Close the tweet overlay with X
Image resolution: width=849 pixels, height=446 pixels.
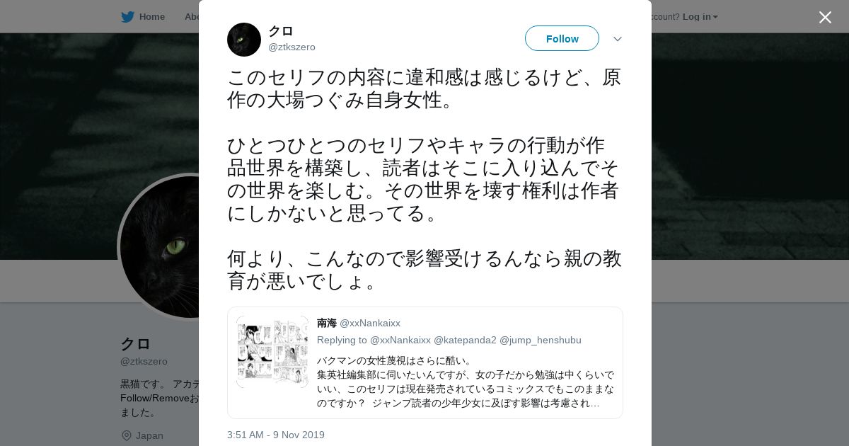[825, 17]
